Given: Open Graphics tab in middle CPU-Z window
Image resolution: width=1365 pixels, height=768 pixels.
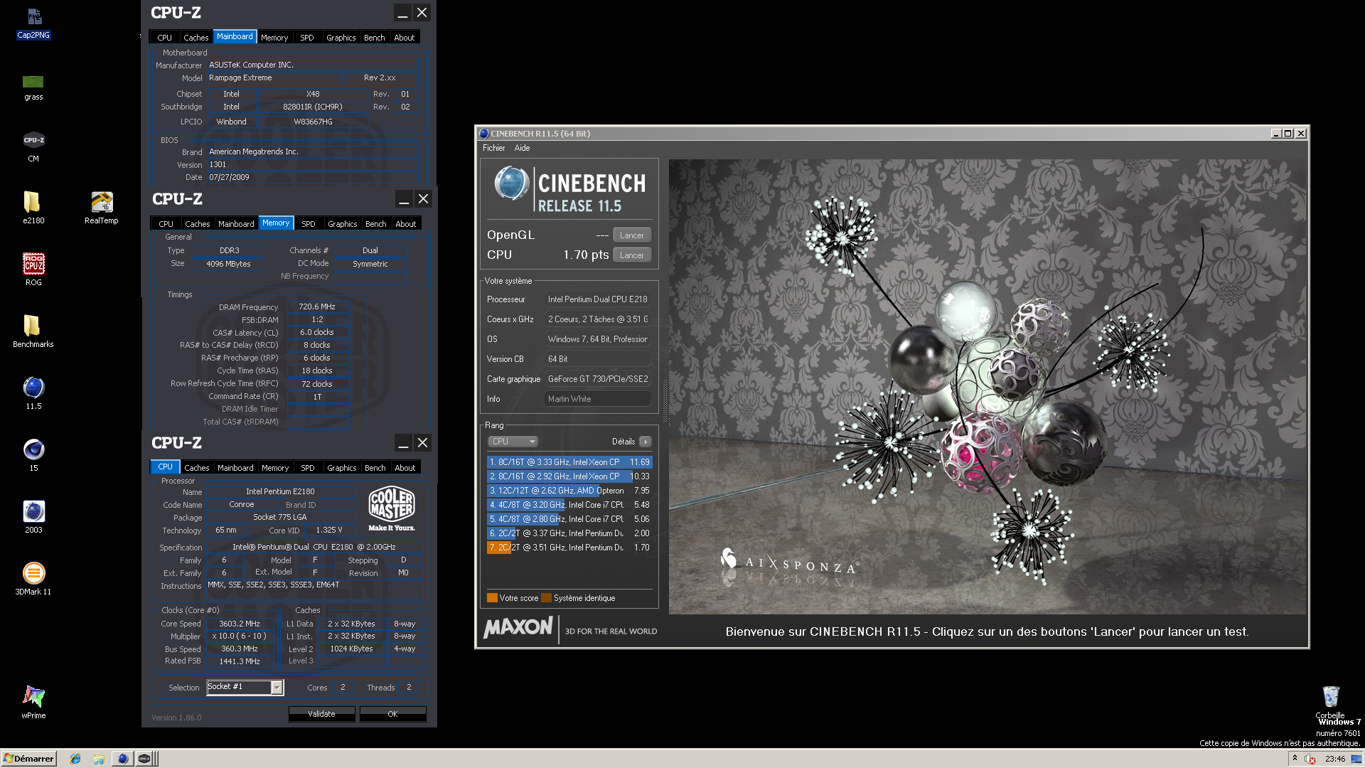Looking at the screenshot, I should click(342, 224).
